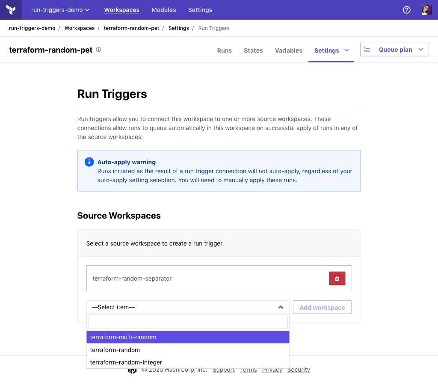Open run-triggers-demo organization dropdown
438x385 pixels.
point(60,10)
